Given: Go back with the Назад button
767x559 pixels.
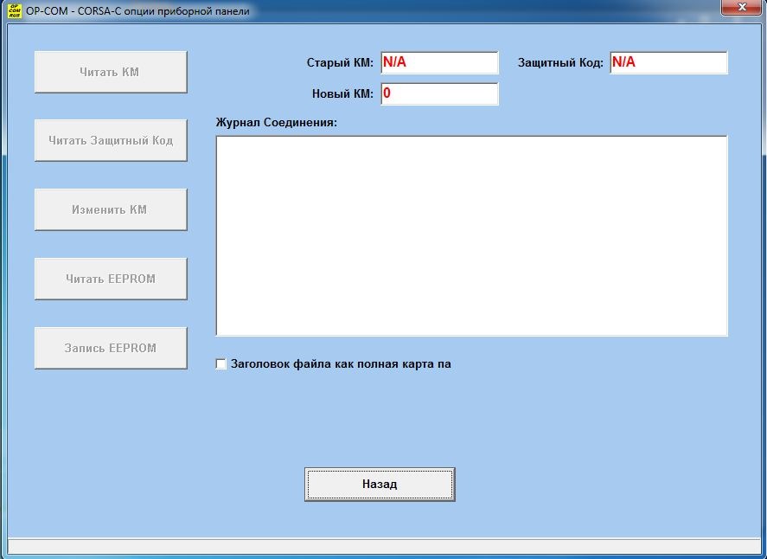Looking at the screenshot, I should 380,484.
